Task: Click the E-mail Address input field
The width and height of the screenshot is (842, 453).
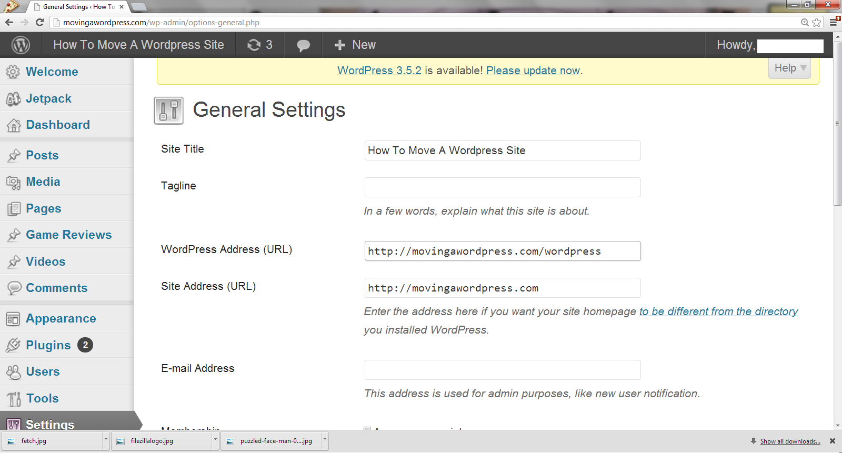Action: (x=503, y=370)
